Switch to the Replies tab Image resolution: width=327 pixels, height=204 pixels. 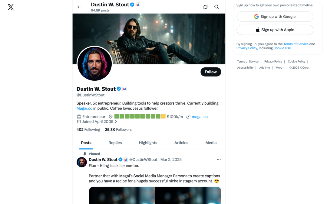click(x=115, y=143)
